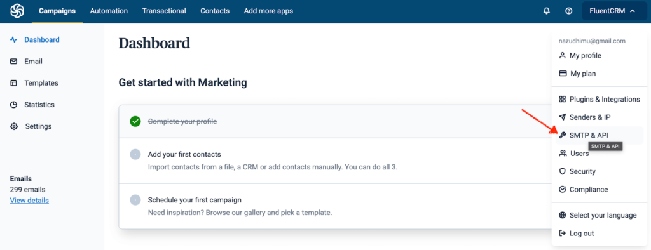Click the Settings gear icon
Image resolution: width=651 pixels, height=250 pixels.
click(x=14, y=126)
